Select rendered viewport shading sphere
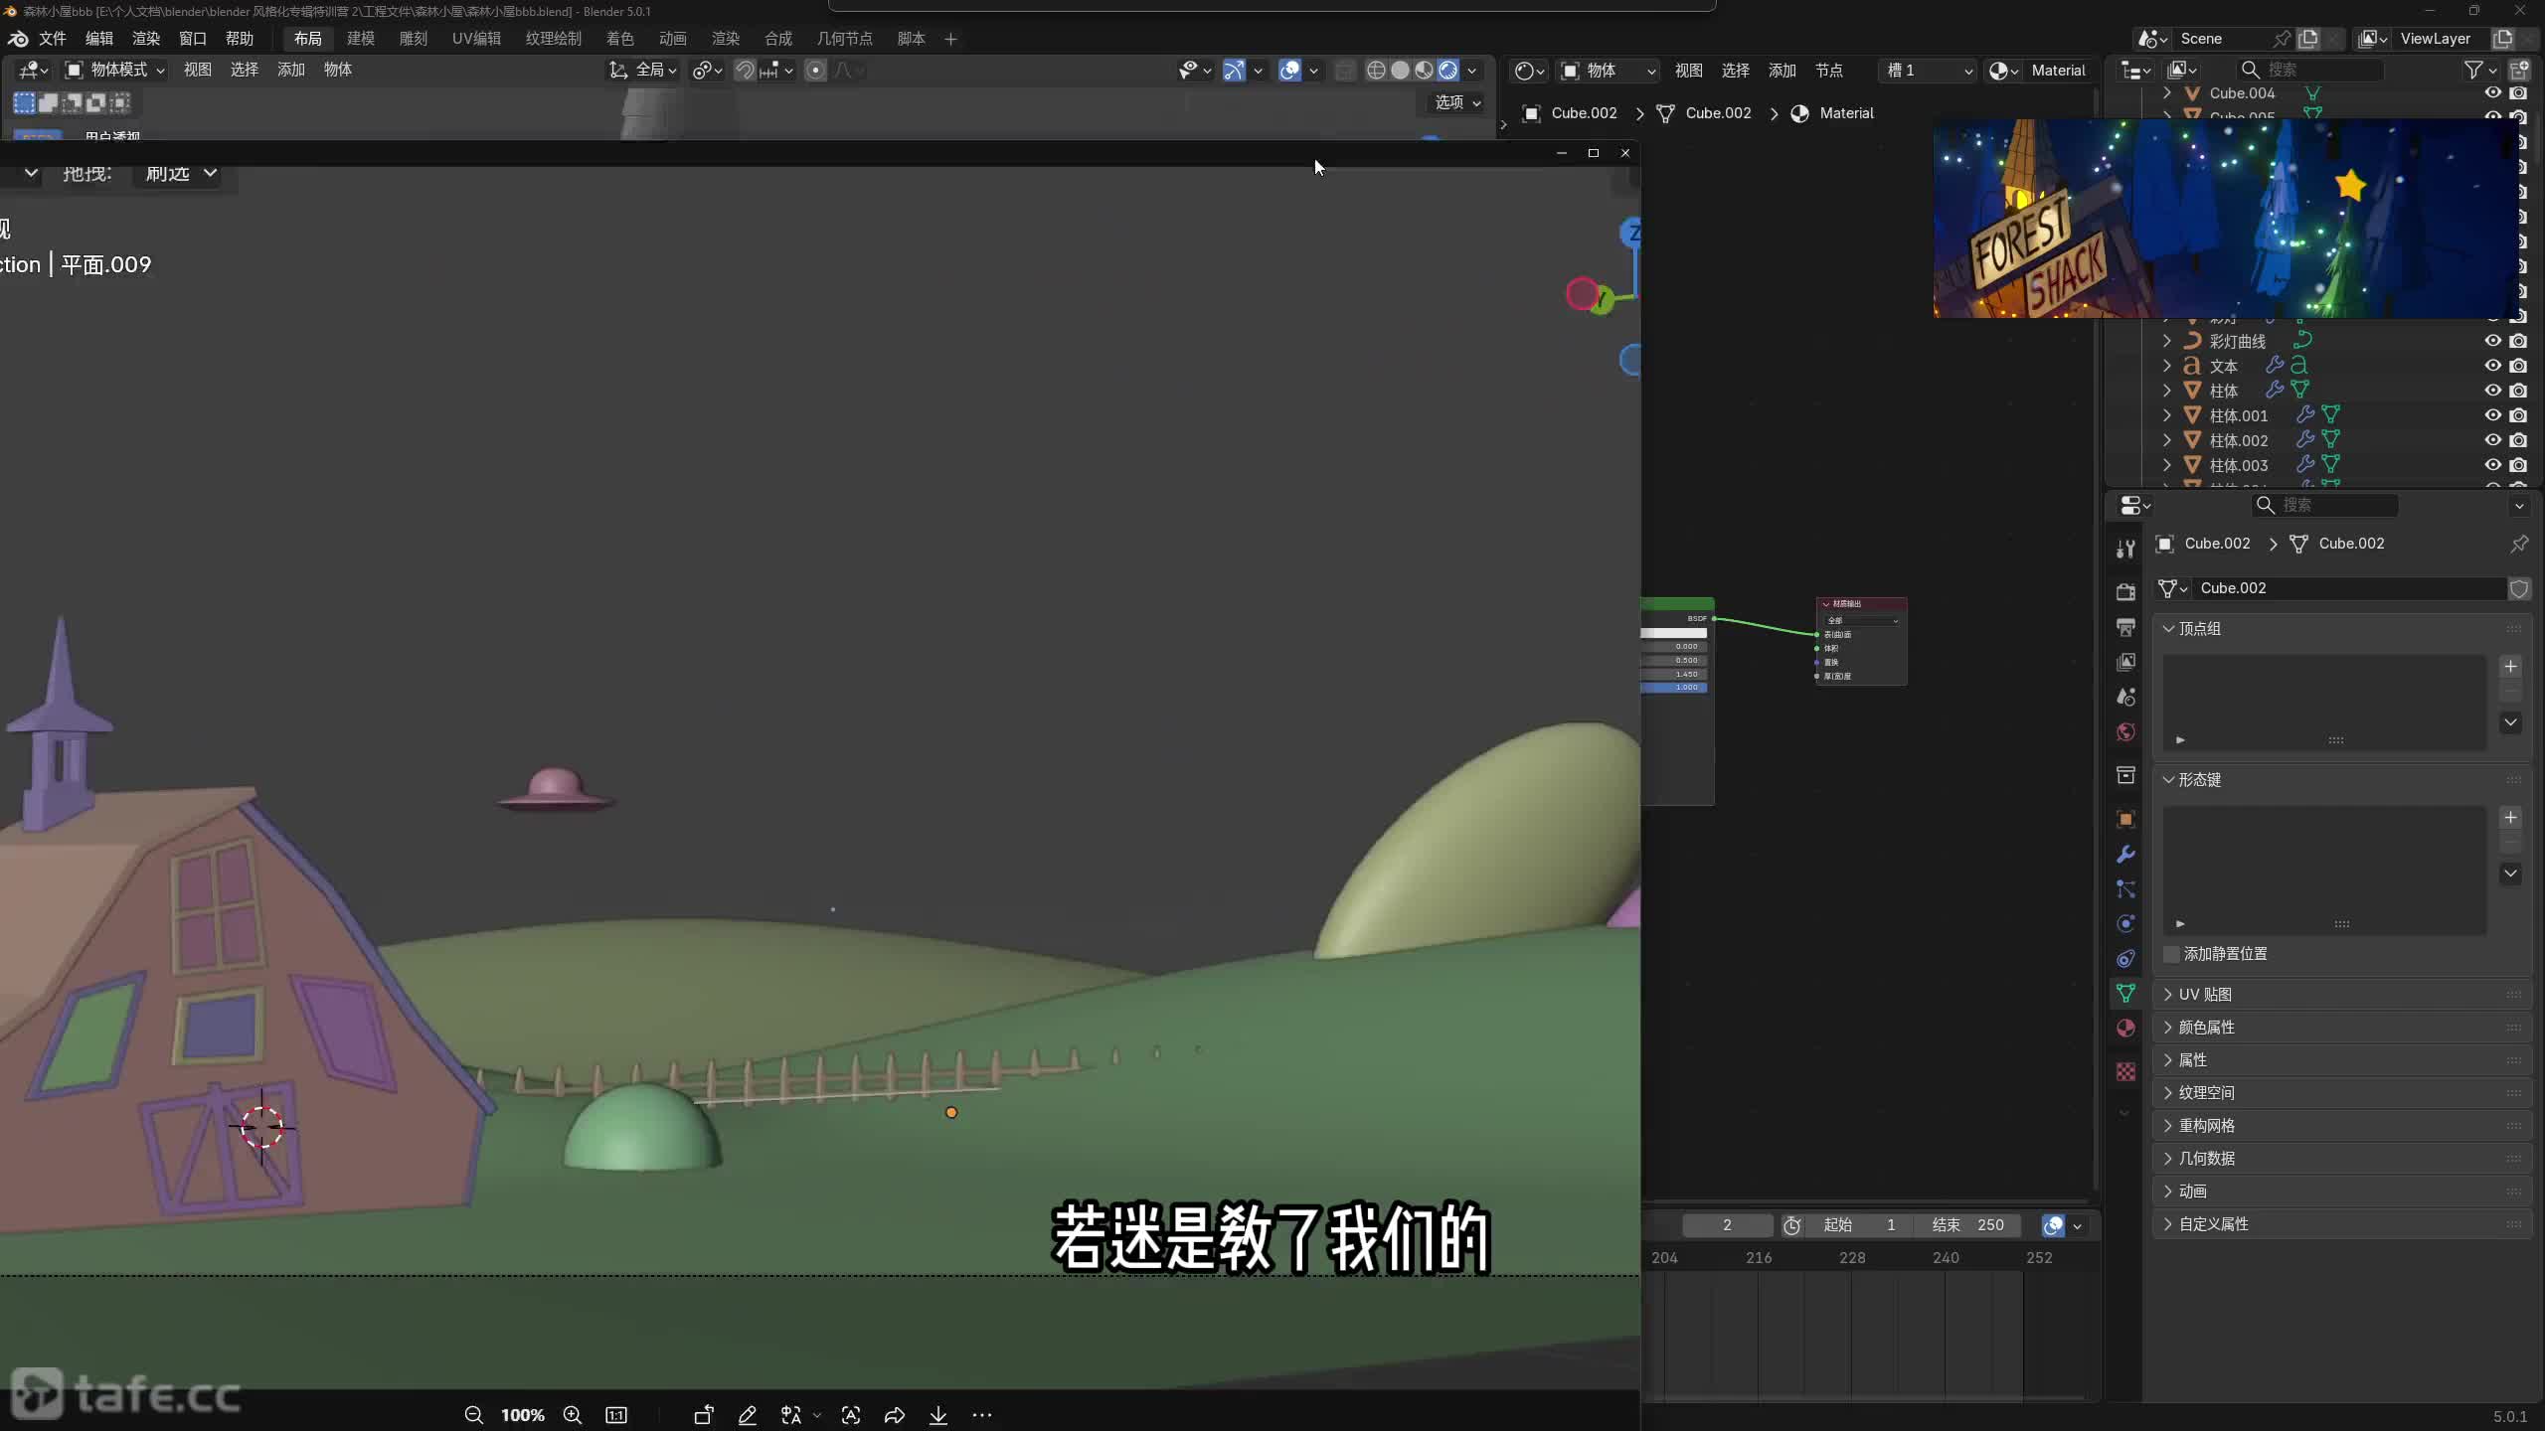 coord(1448,71)
